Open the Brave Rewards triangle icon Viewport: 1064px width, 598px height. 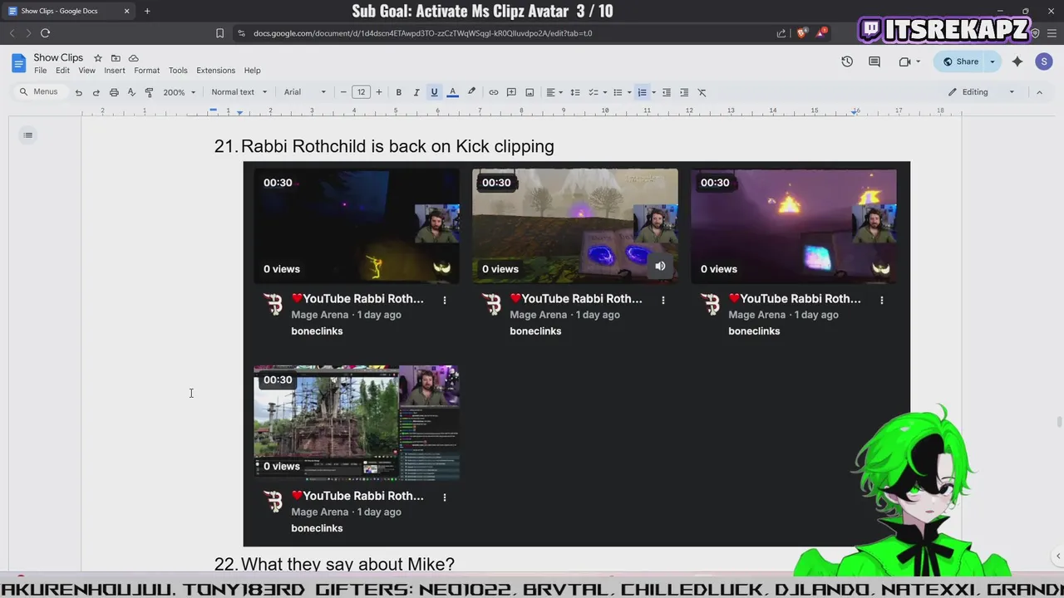point(821,33)
